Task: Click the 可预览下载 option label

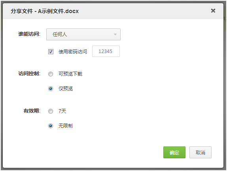Action: (70, 74)
